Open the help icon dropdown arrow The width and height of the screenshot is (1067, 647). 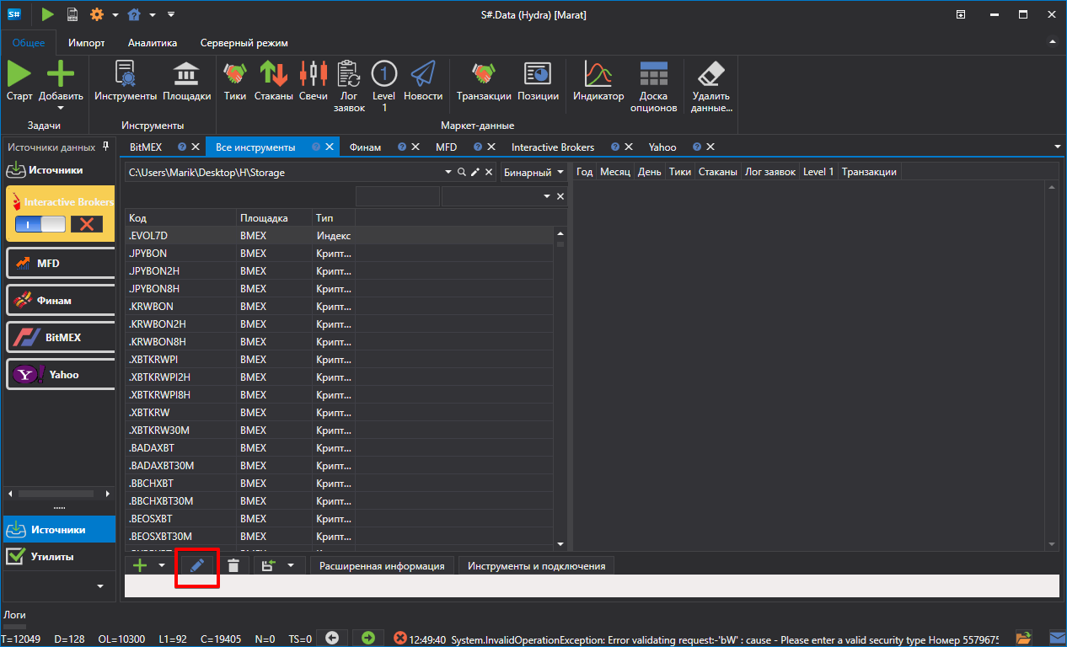click(153, 15)
